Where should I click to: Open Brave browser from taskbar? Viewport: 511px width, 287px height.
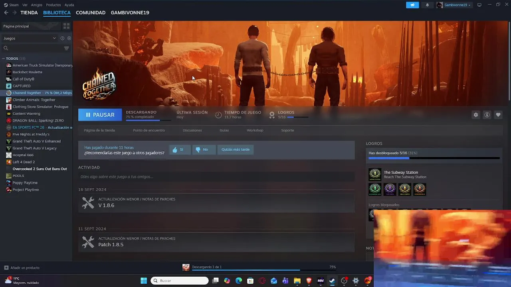click(x=309, y=281)
